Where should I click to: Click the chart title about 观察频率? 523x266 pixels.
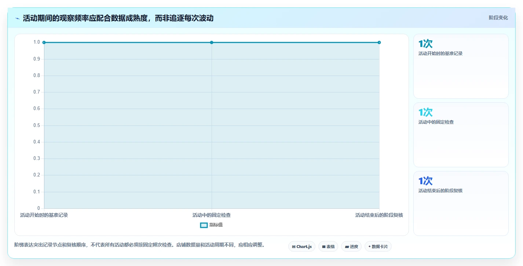pos(118,18)
